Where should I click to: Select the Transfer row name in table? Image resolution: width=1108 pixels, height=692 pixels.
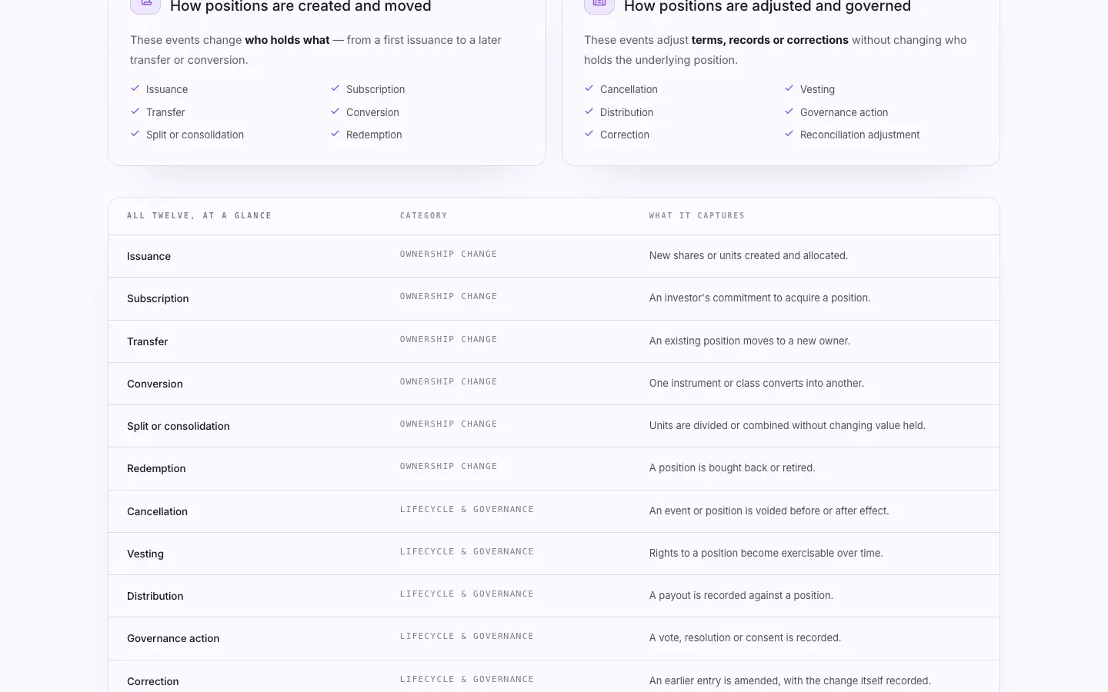point(147,341)
